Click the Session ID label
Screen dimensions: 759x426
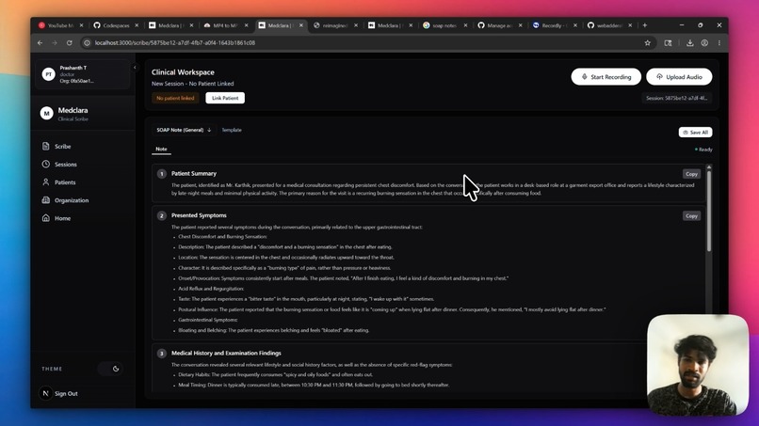[676, 98]
